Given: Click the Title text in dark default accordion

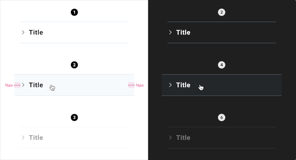Looking at the screenshot, I should click(x=183, y=32).
